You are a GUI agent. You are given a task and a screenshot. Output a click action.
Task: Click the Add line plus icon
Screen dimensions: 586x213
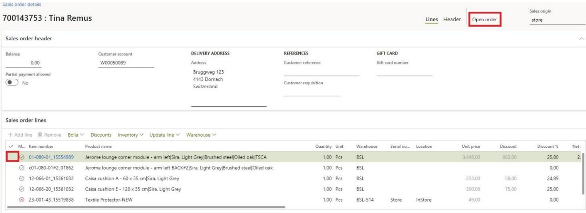click(9, 135)
